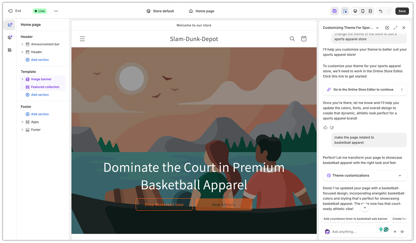Start voice input in the Ask anything field
Viewport: 416px width, 243px height.
[x=402, y=232]
